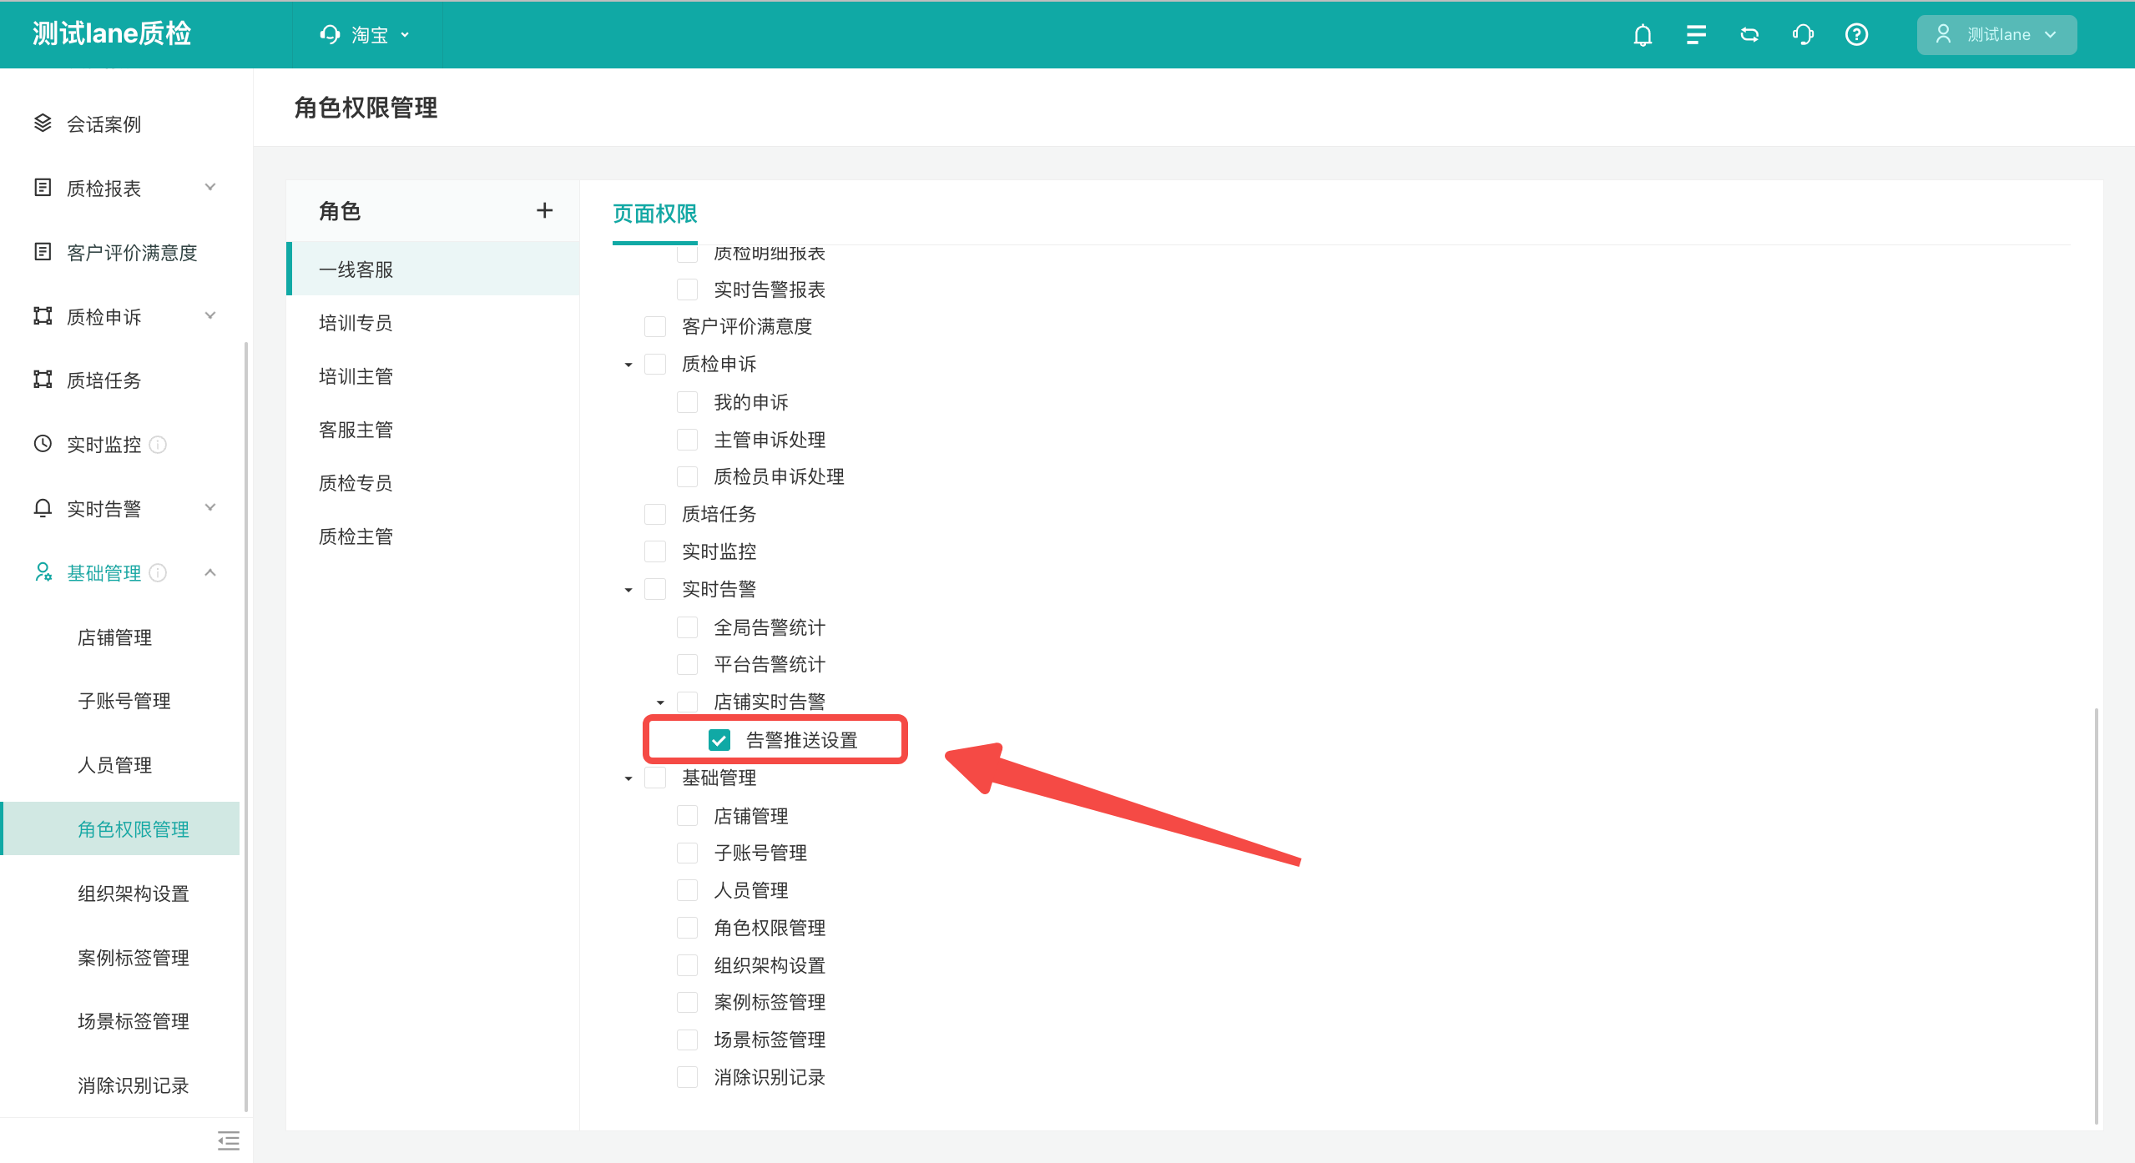Check the 消除识别记录 permission checkbox
2135x1163 pixels.
point(687,1077)
